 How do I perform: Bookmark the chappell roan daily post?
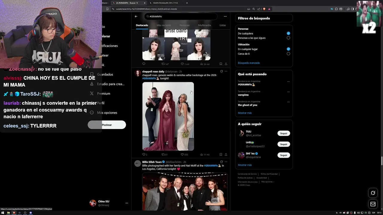click(221, 154)
